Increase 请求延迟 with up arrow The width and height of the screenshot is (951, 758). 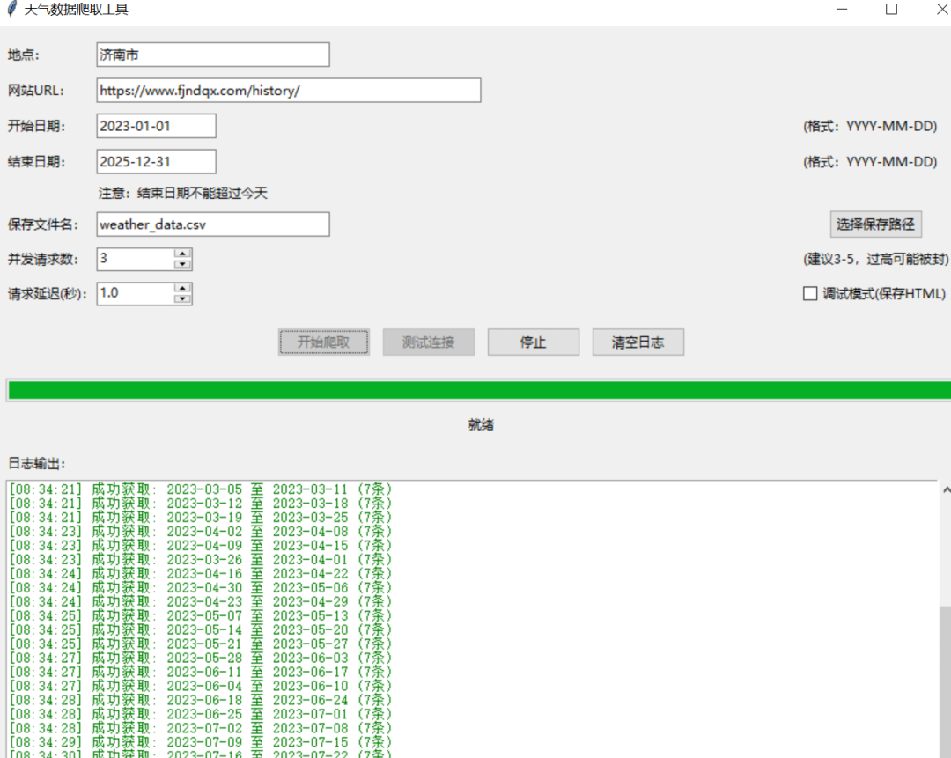pyautogui.click(x=182, y=288)
